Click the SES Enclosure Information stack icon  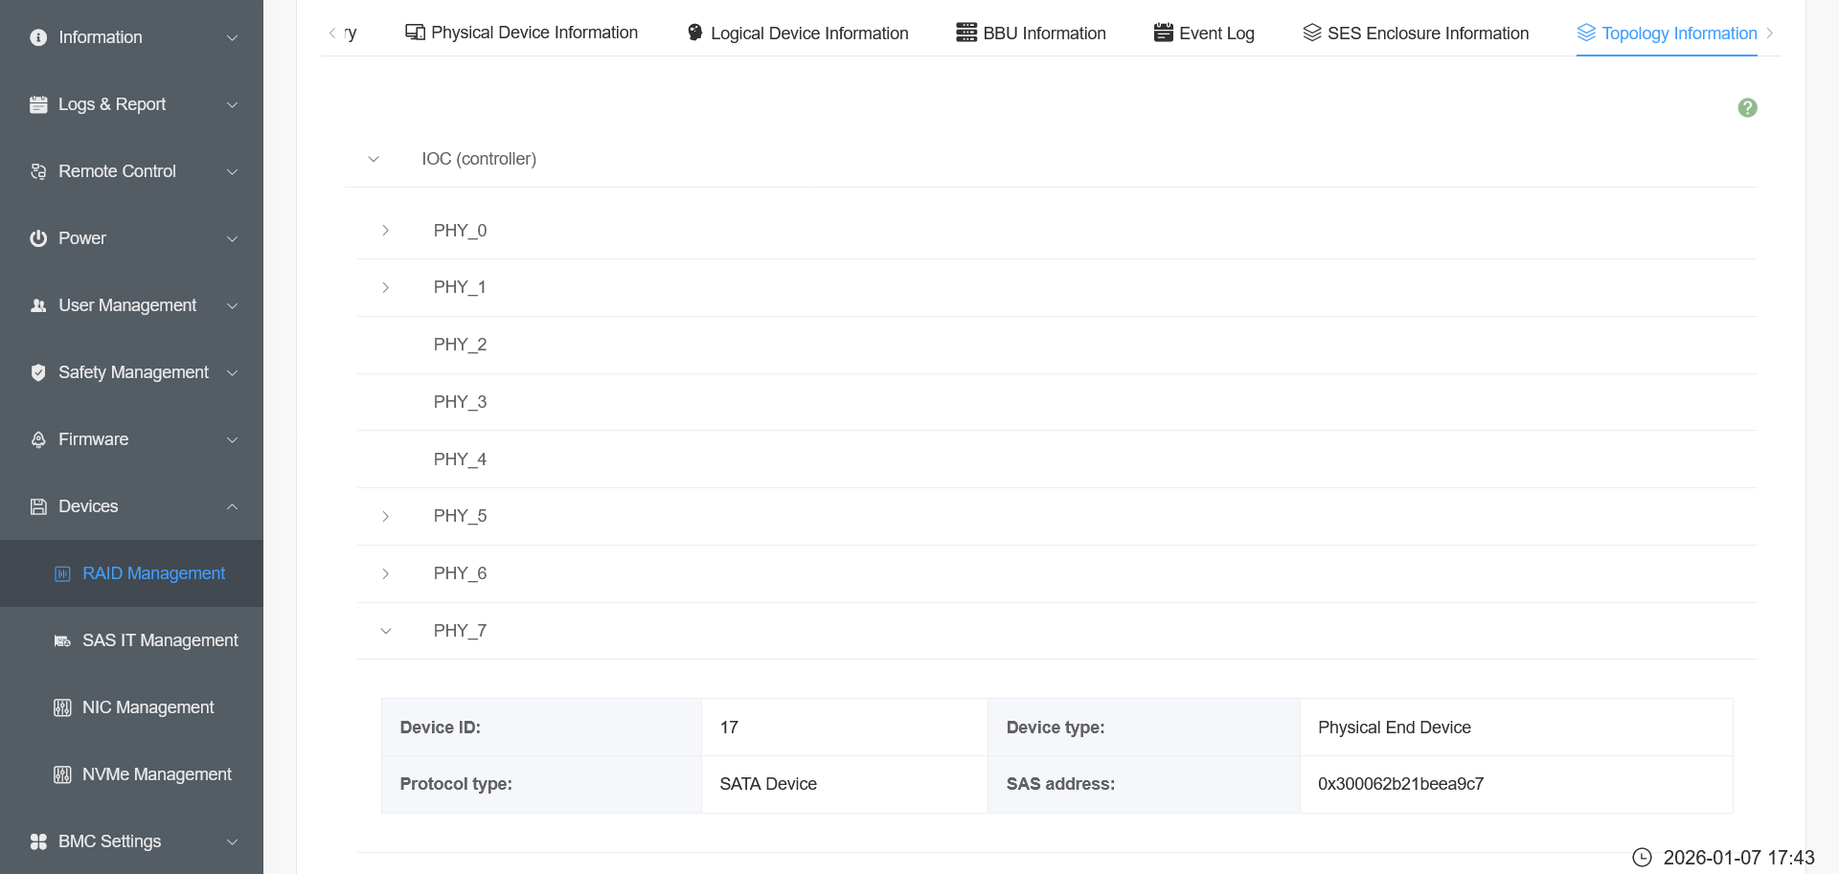[x=1312, y=33]
